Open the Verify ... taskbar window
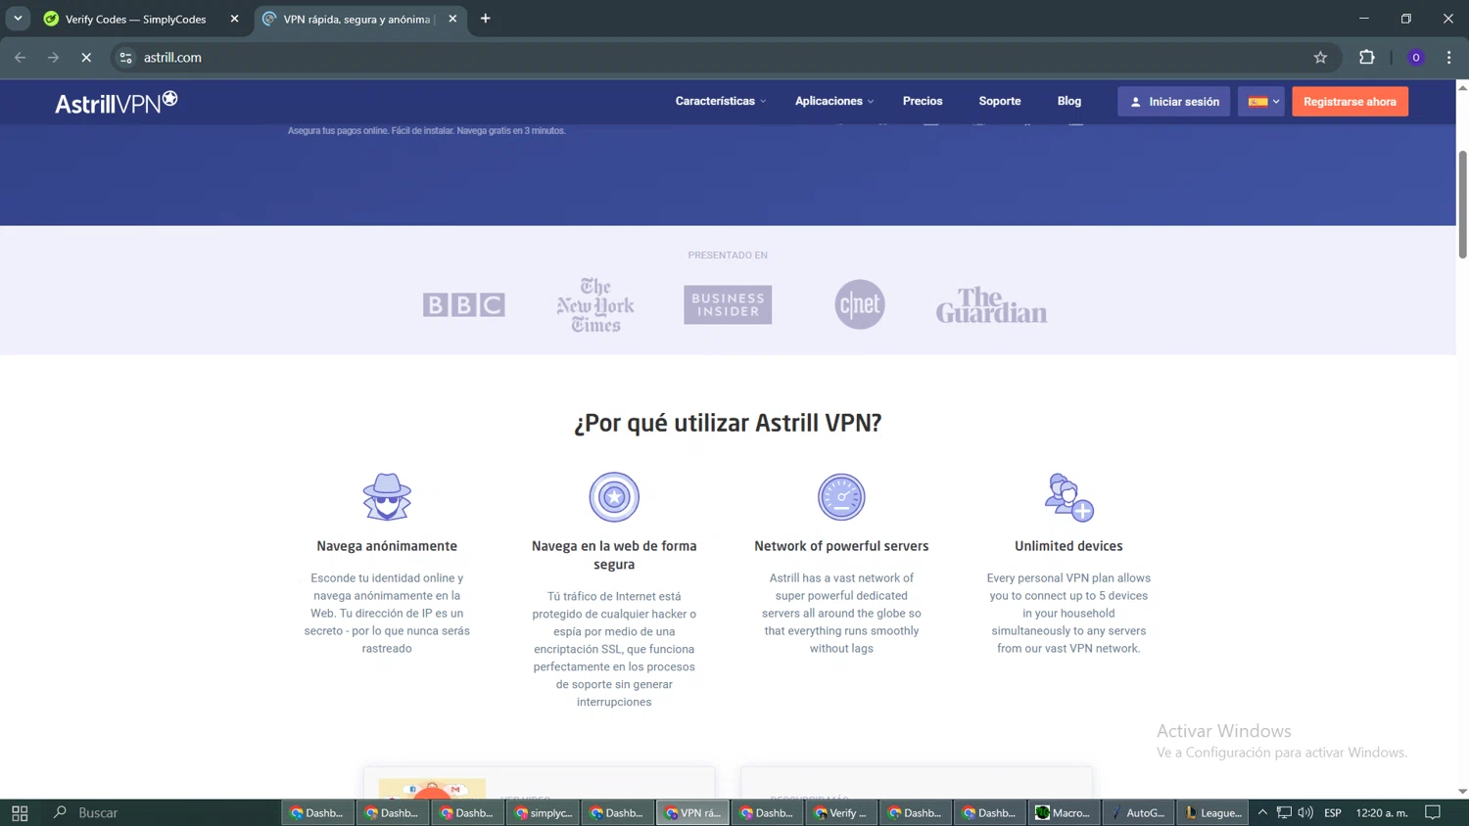 841,812
